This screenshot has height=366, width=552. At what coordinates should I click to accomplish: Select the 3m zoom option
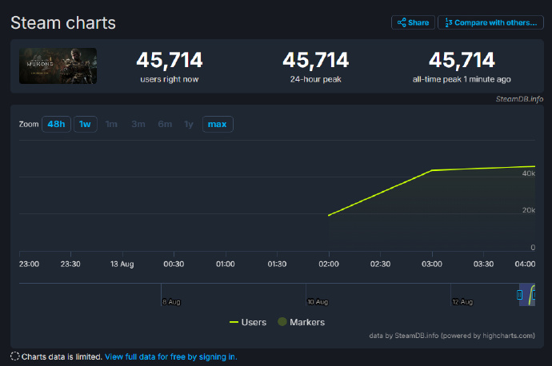tap(138, 124)
